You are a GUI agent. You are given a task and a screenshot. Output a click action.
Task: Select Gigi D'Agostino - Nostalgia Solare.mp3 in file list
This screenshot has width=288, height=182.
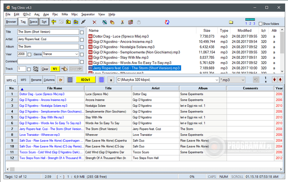pos(124,47)
